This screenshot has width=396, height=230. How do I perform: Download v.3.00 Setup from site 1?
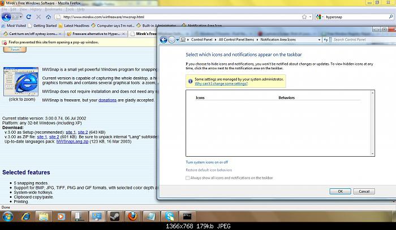point(71,132)
